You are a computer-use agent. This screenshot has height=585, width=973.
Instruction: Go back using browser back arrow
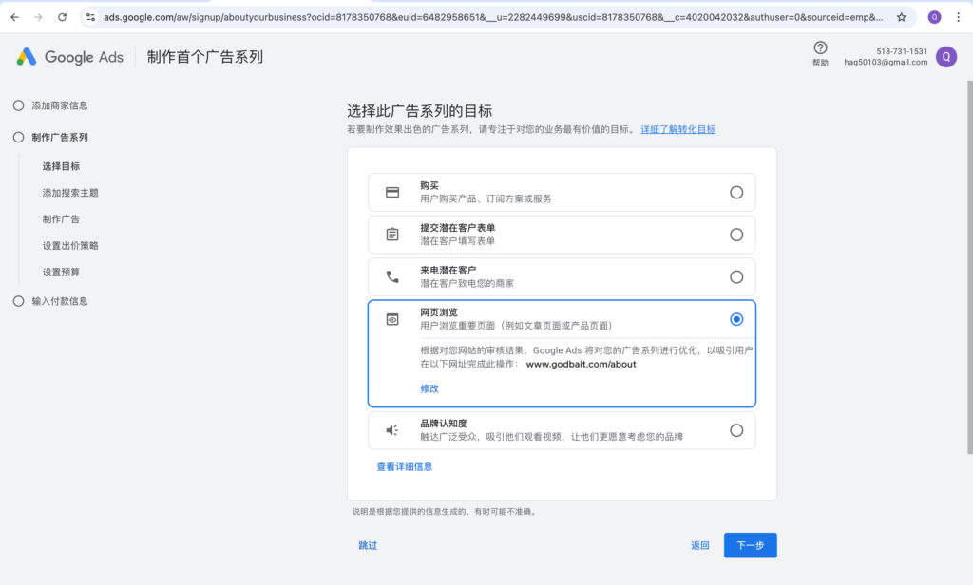(14, 17)
